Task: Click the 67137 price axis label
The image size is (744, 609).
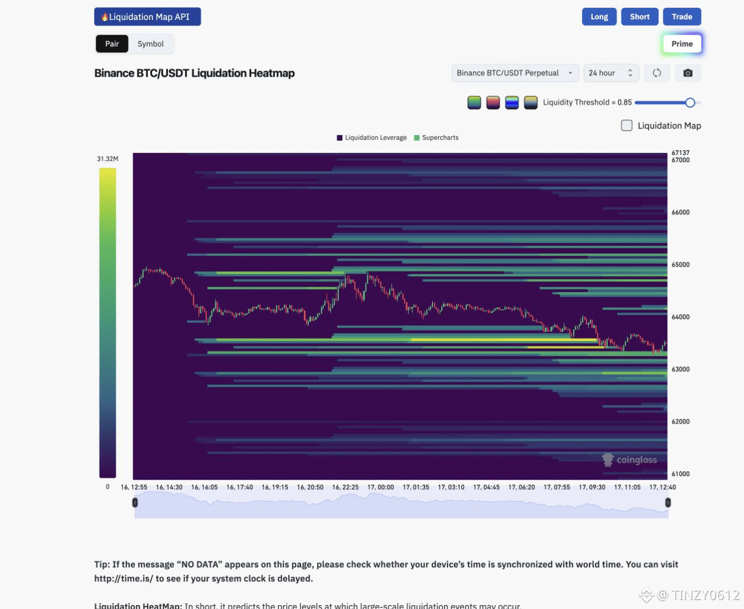Action: click(681, 153)
